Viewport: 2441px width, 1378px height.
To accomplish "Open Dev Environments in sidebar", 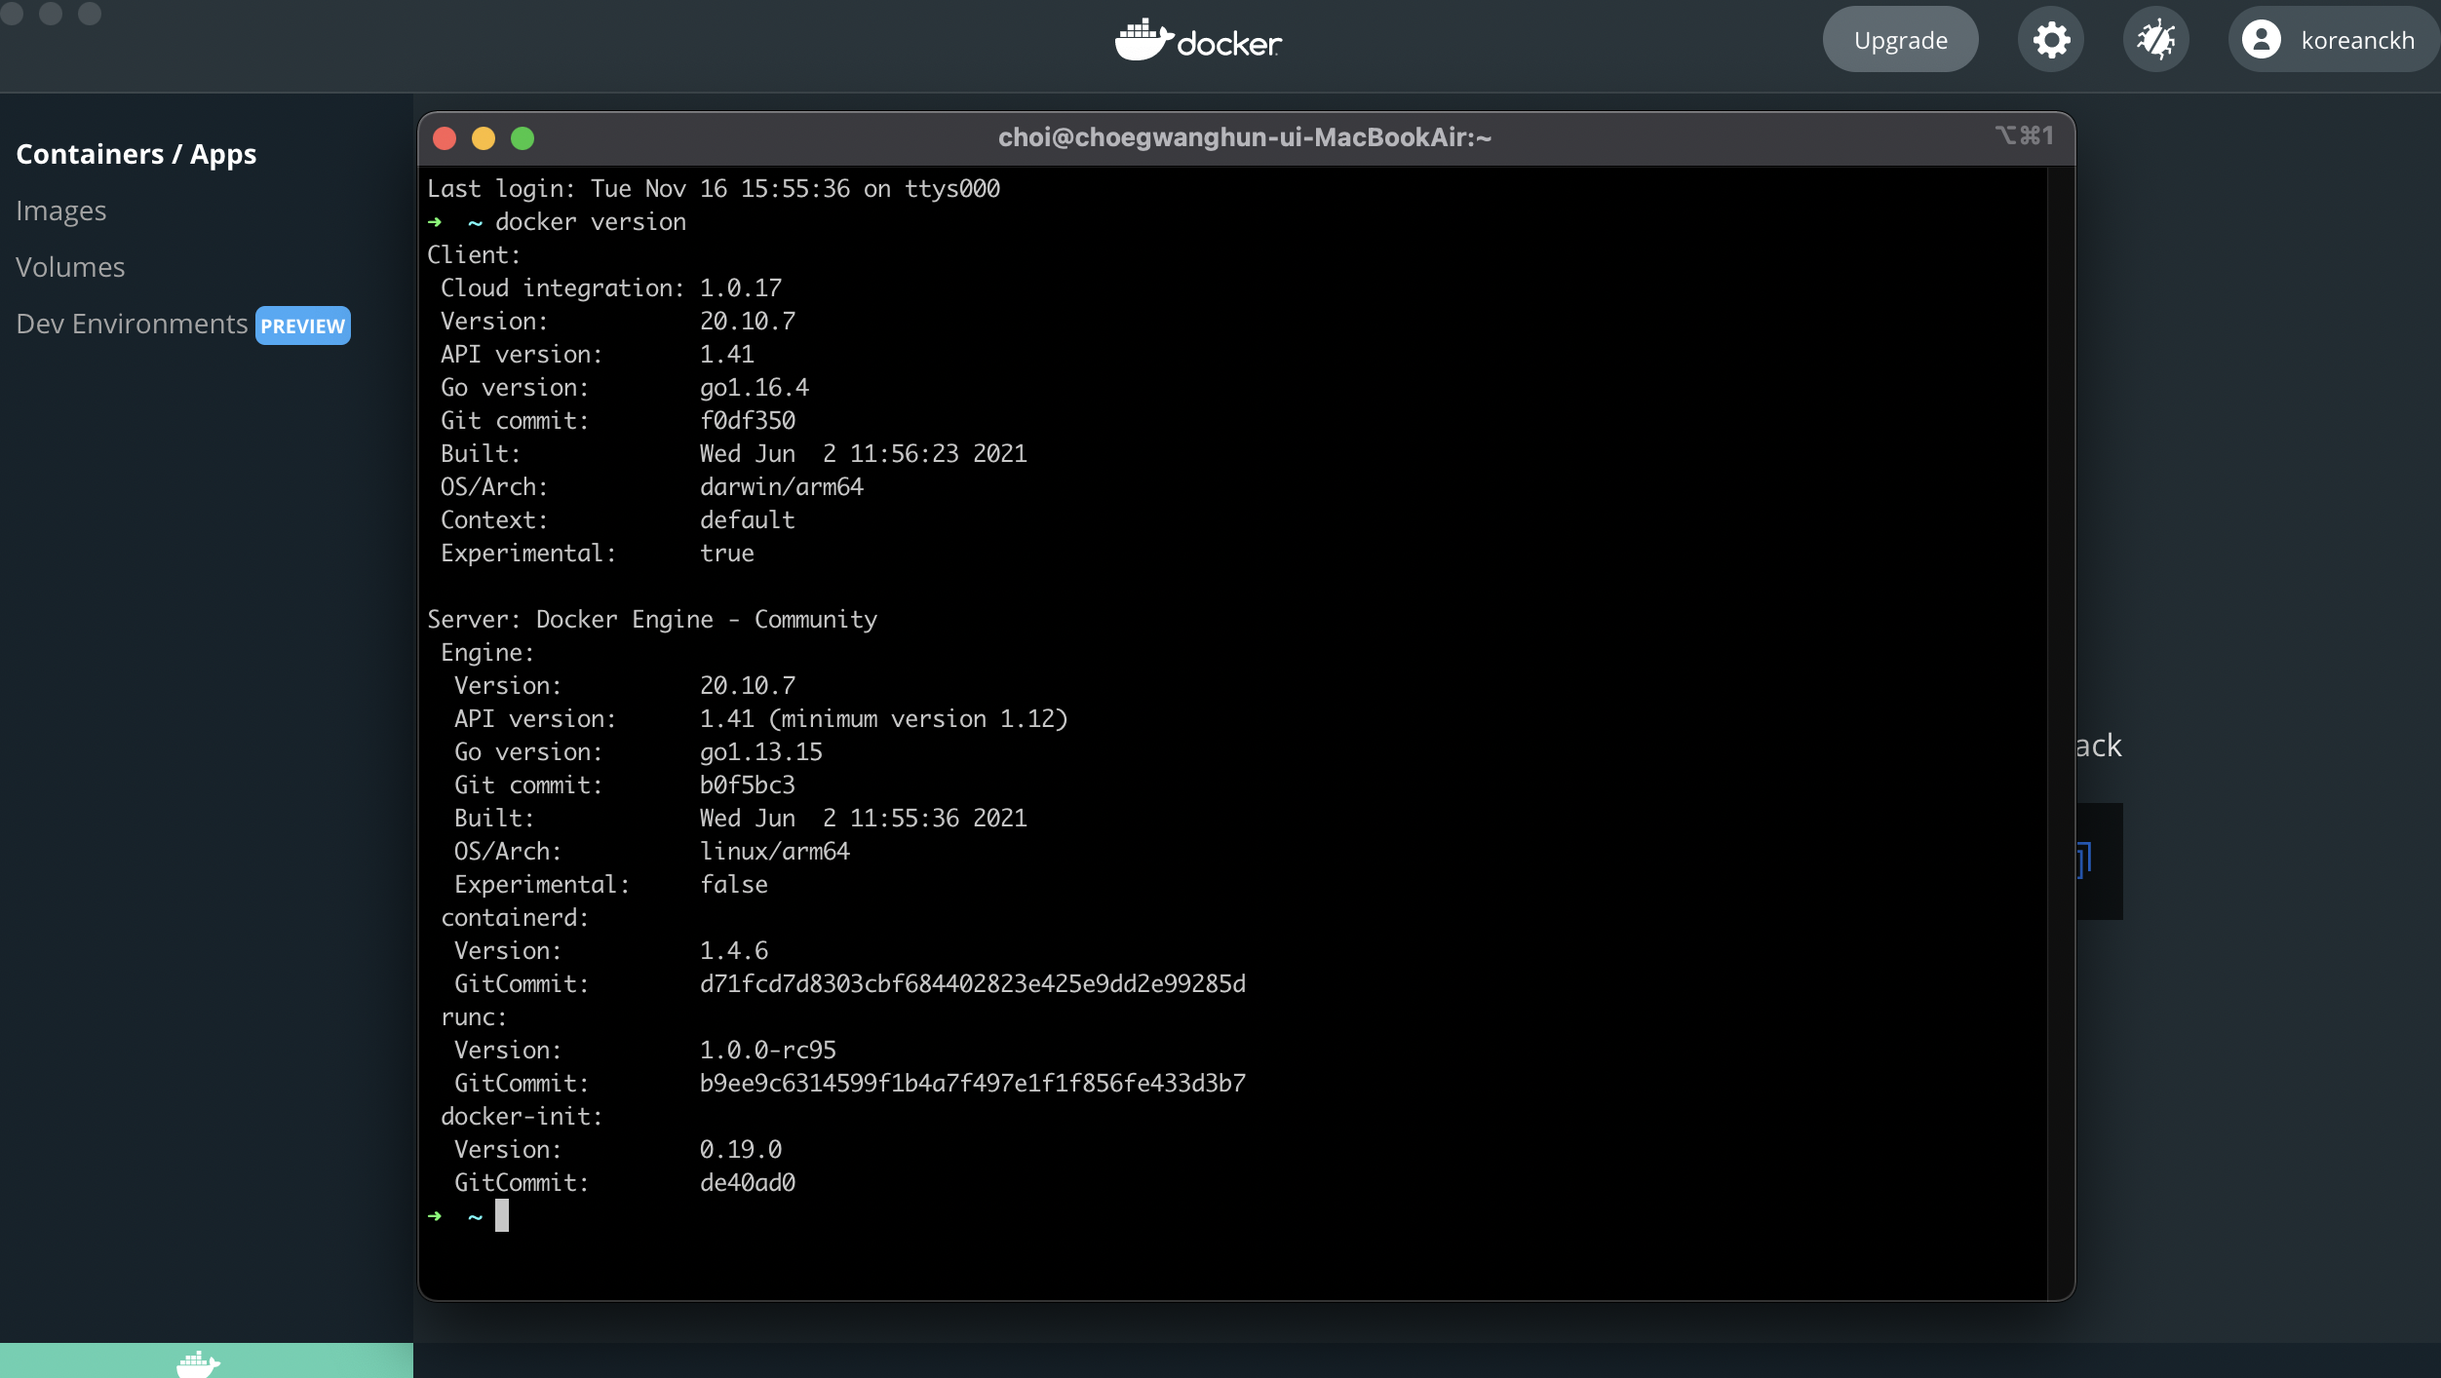I will coord(132,324).
